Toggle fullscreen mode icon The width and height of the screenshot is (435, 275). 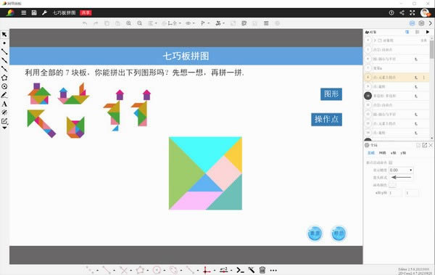click(413, 13)
